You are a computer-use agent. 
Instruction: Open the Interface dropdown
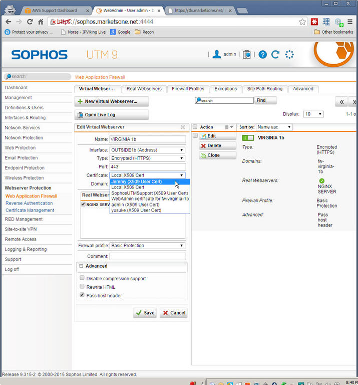(x=147, y=150)
